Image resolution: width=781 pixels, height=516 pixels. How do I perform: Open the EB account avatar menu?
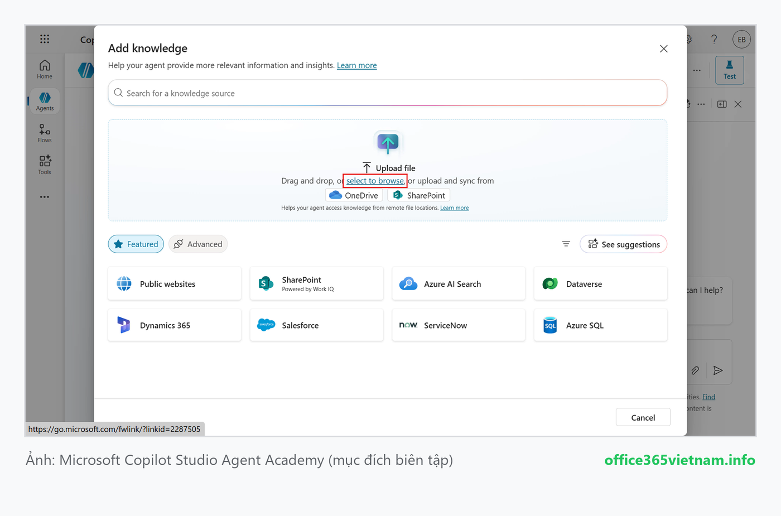click(x=741, y=40)
